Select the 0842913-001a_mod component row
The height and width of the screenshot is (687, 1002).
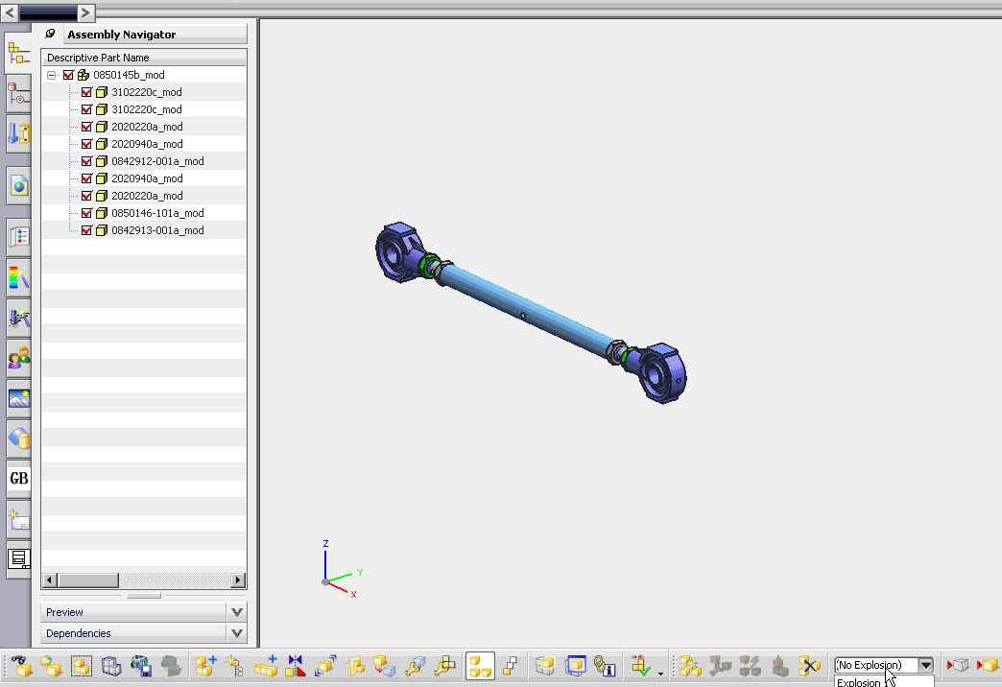point(144,230)
